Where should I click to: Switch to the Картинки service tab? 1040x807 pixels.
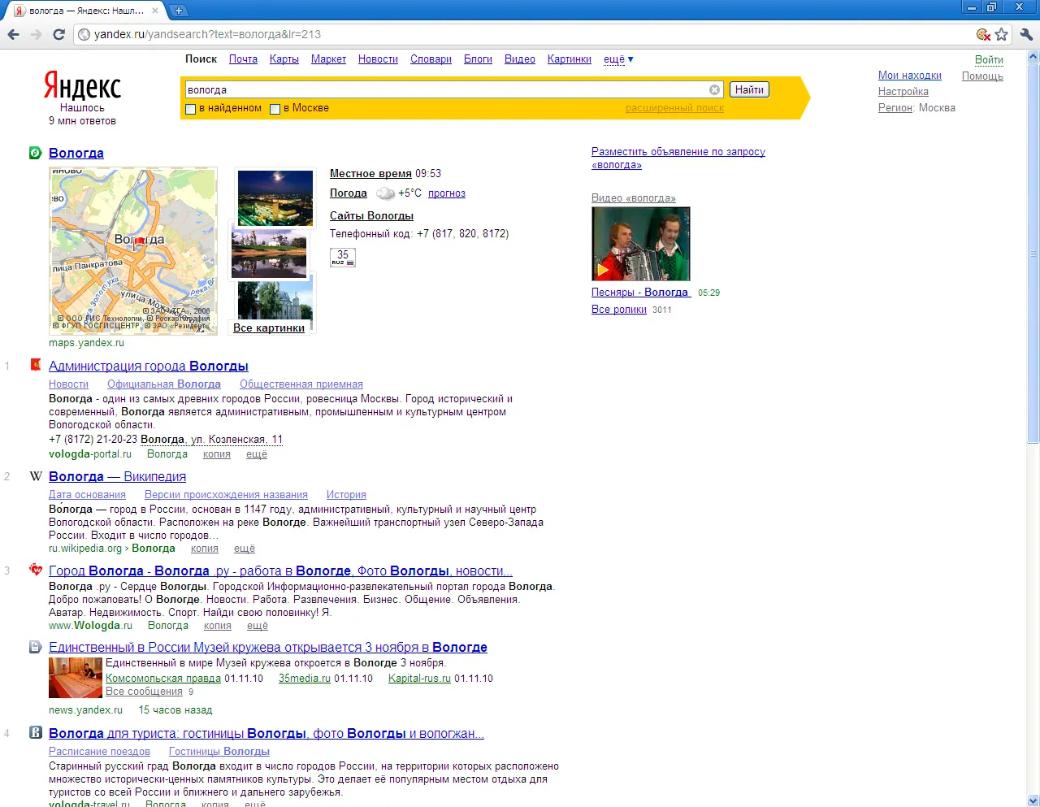(569, 59)
